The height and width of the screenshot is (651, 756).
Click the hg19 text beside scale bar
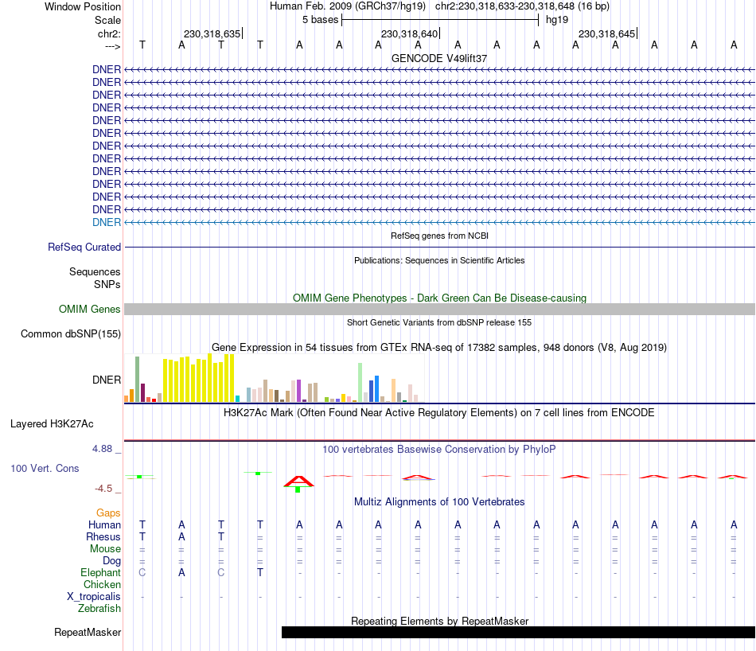click(x=557, y=20)
